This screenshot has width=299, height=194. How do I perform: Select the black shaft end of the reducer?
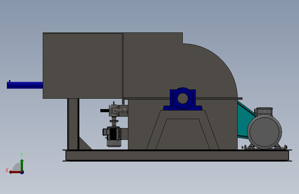(104, 110)
